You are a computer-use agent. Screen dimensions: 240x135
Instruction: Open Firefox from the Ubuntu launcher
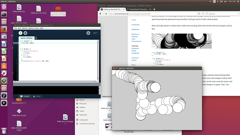(x=4, y=29)
